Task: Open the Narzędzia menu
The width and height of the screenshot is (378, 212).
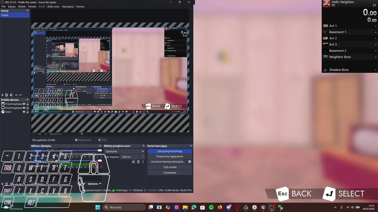Action: point(68,6)
